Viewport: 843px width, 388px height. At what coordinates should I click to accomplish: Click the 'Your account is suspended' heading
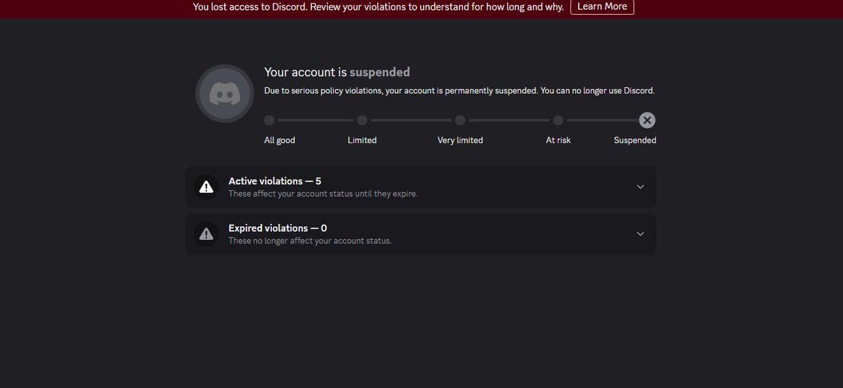[x=337, y=72]
